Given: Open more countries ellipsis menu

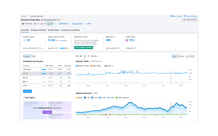Looking at the screenshot, I should (x=55, y=24).
